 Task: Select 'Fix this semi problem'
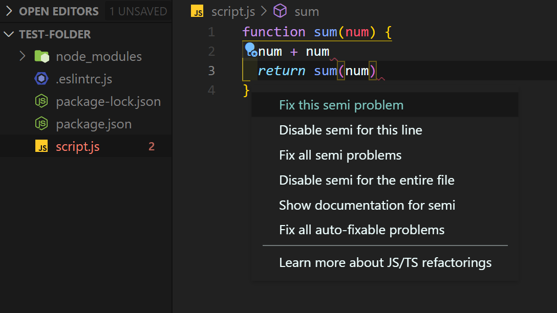point(341,105)
